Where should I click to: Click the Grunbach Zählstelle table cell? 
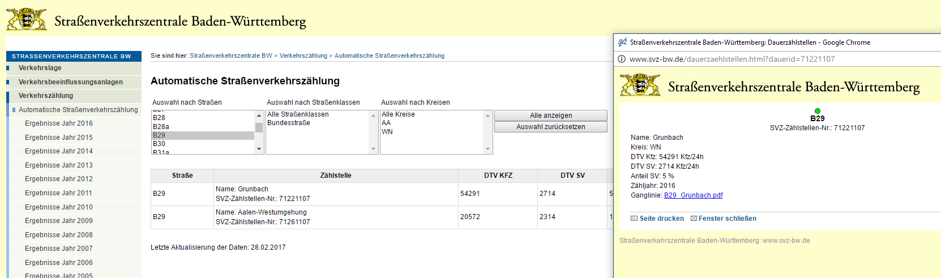coord(336,194)
